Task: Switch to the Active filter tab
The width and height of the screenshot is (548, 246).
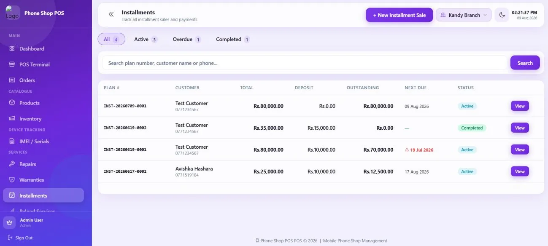Action: (146, 39)
